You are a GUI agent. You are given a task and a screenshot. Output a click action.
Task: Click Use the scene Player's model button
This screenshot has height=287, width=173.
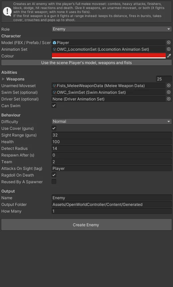[x=86, y=63]
